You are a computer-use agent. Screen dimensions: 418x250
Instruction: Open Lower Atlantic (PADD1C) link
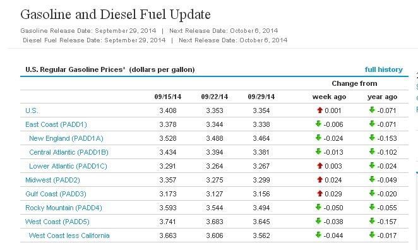68,166
